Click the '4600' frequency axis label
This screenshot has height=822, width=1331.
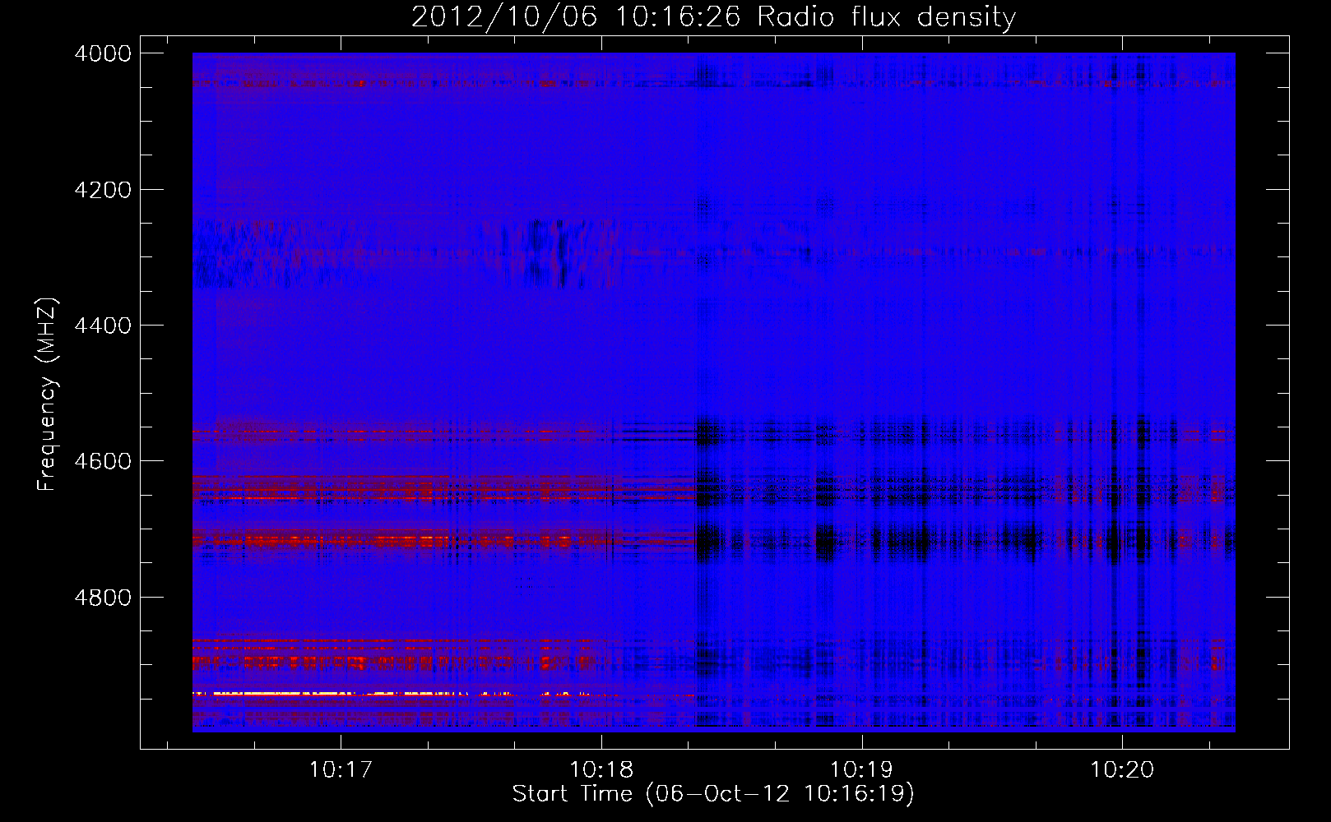(103, 461)
